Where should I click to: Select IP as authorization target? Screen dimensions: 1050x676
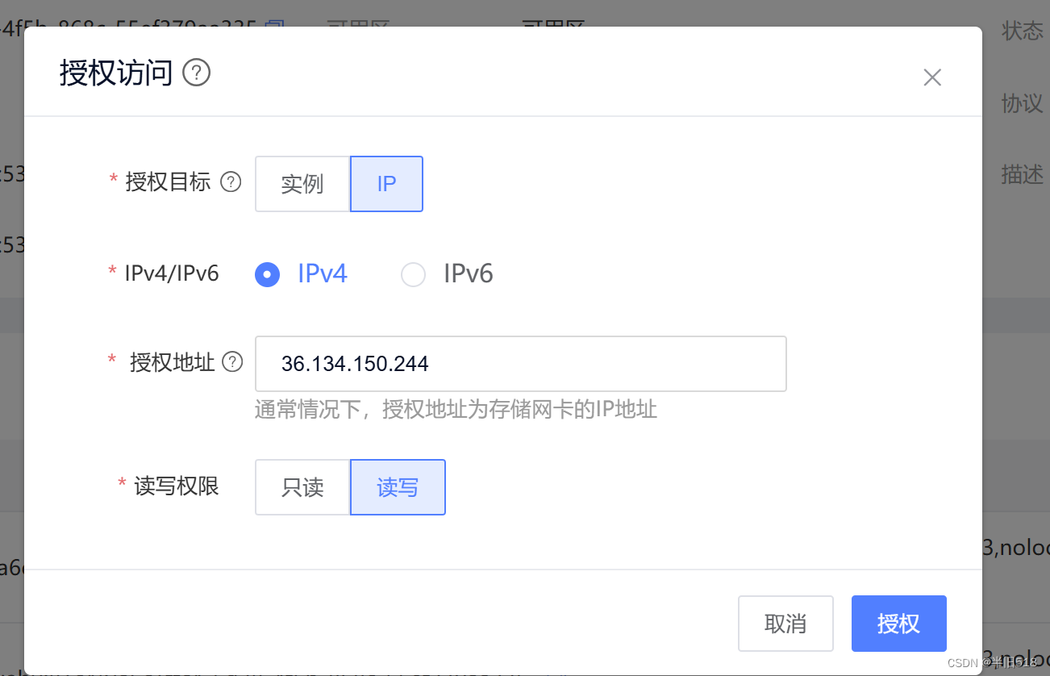pyautogui.click(x=386, y=184)
